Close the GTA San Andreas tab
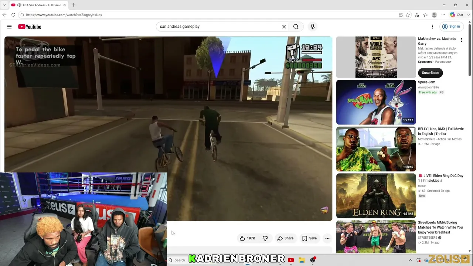Screen dimensions: 473x266 point(64,5)
